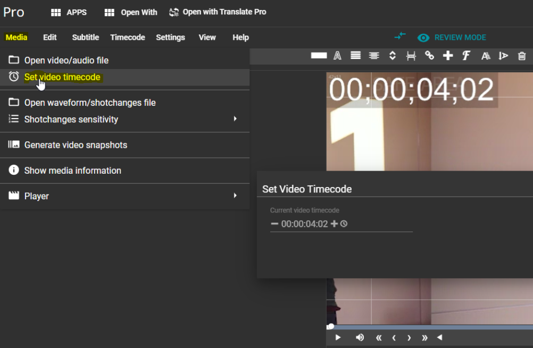Mute the video player volume

360,337
